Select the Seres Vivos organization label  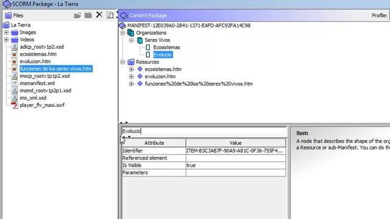coord(157,40)
